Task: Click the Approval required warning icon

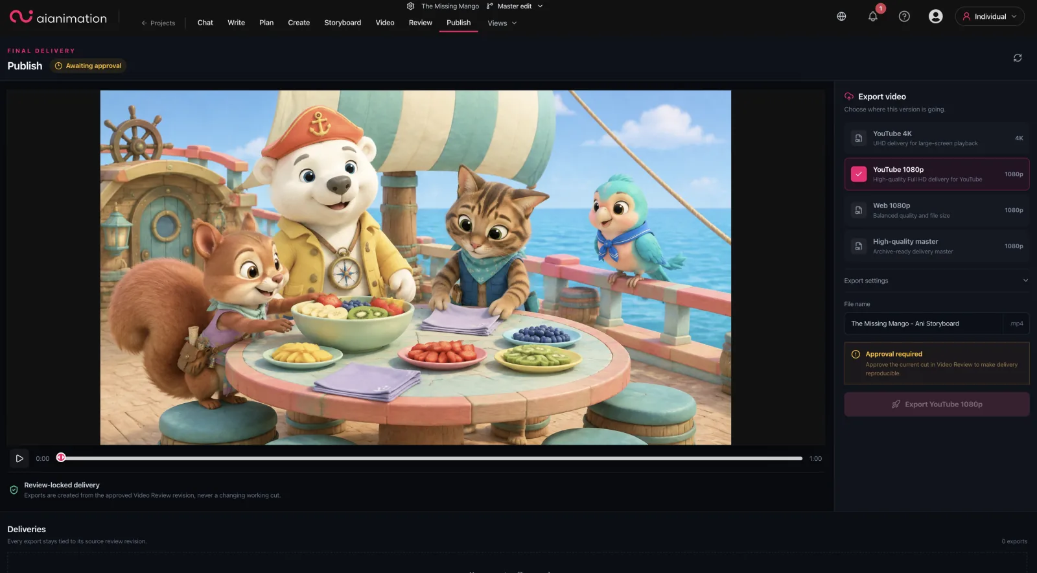Action: point(856,355)
